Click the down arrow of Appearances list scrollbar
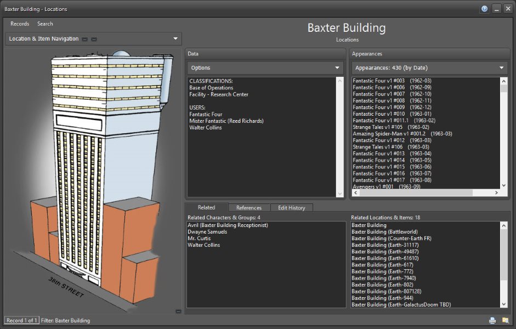 click(x=504, y=185)
